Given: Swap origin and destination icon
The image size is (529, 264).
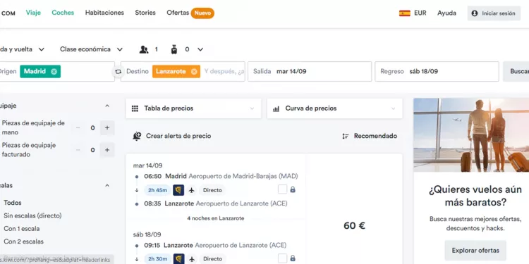Looking at the screenshot, I should (x=118, y=71).
